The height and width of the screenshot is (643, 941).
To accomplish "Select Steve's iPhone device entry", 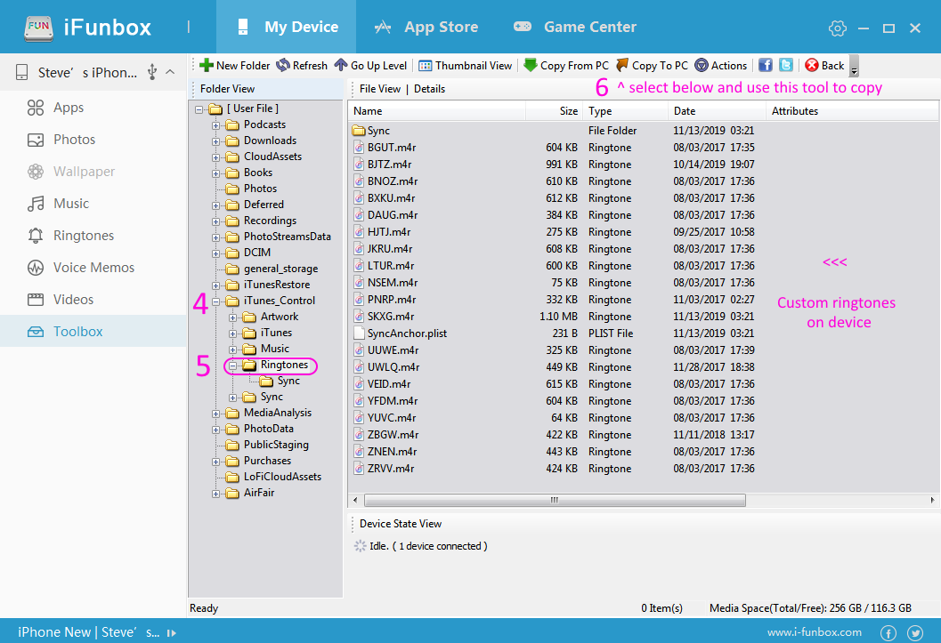I will pyautogui.click(x=87, y=73).
